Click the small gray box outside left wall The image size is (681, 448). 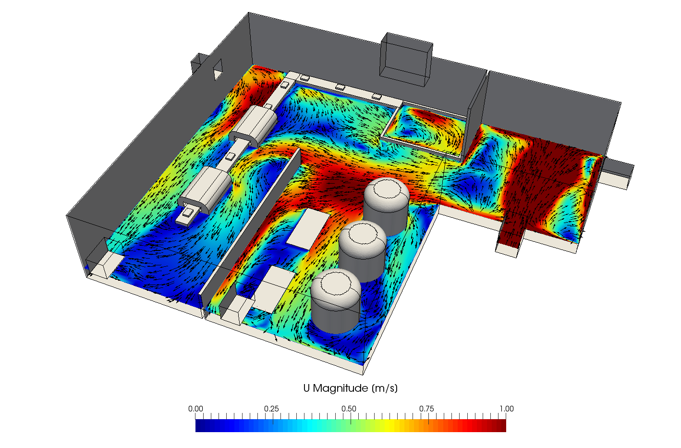(196, 63)
